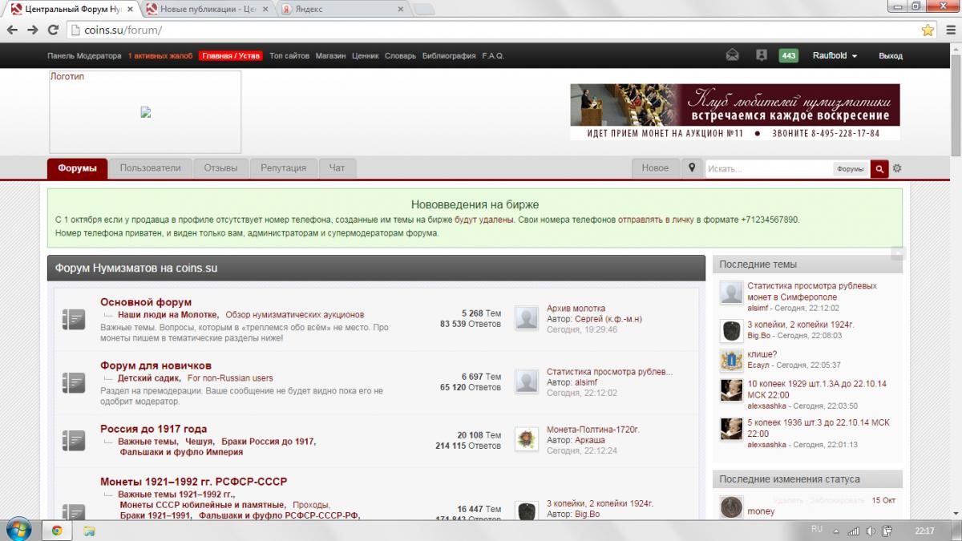The image size is (962, 541).
Task: Open the Детский садик subforum
Action: click(x=148, y=378)
